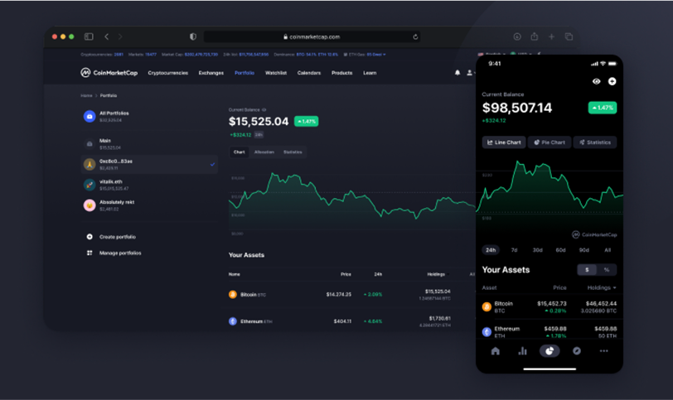This screenshot has height=400, width=673.
Task: Click the CoinMarketCap logo on the website
Action: (x=109, y=73)
